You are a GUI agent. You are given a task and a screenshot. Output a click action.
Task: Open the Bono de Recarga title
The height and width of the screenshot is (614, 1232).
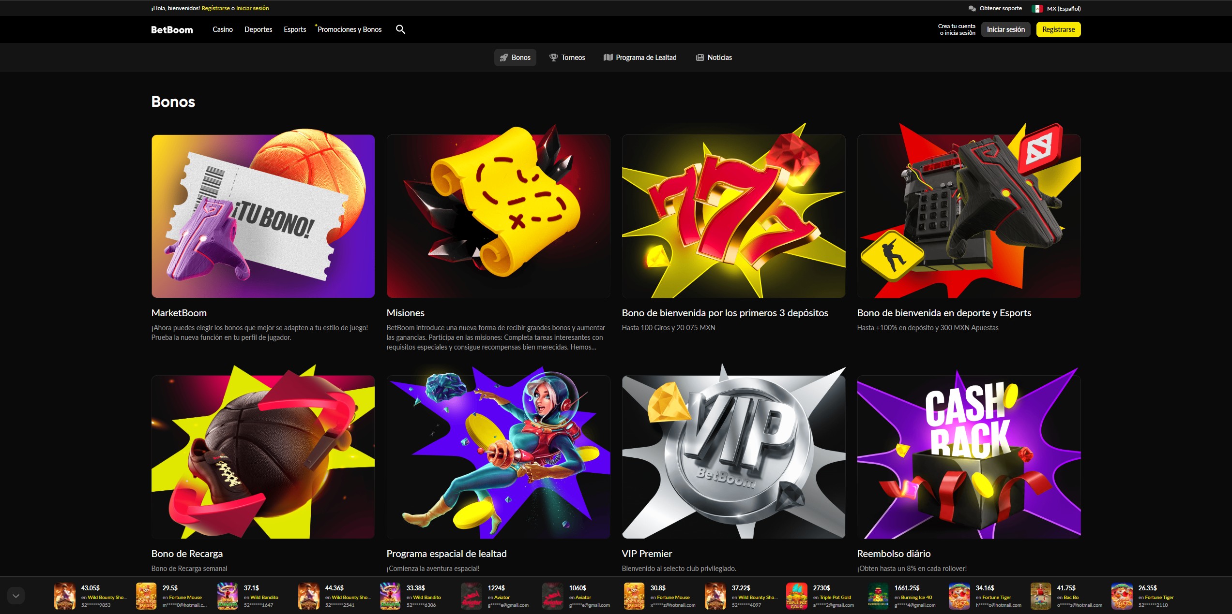187,554
